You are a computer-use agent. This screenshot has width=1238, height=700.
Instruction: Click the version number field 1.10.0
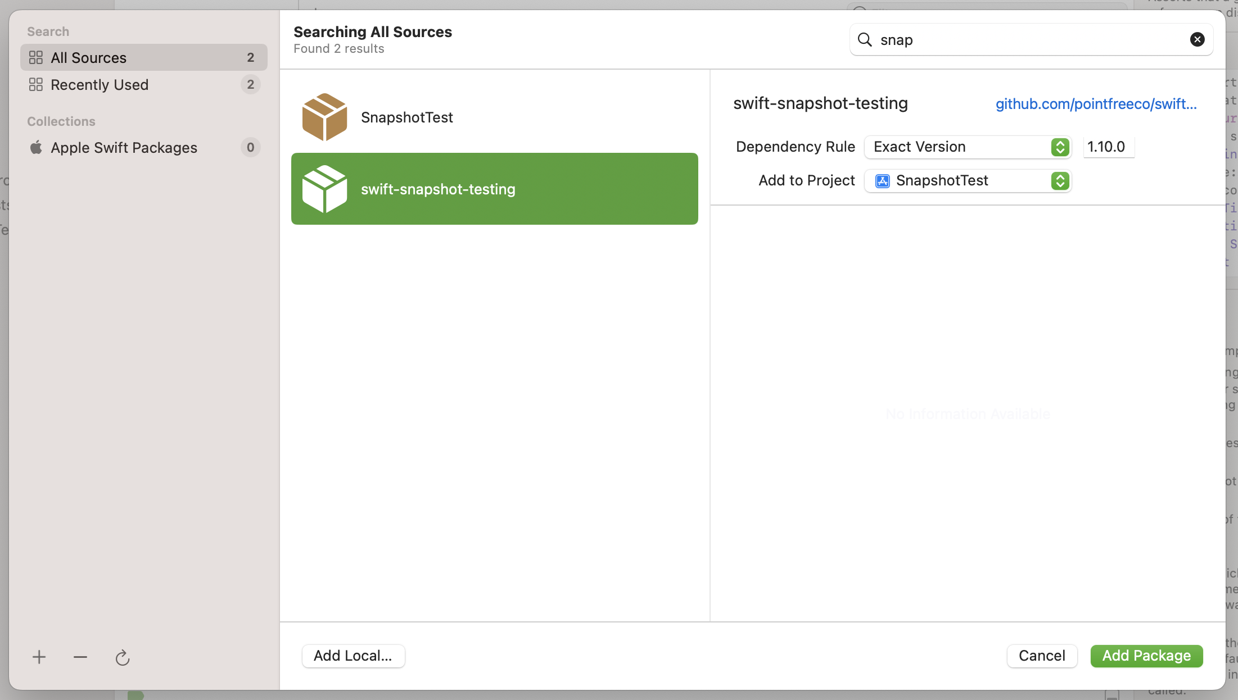tap(1108, 147)
